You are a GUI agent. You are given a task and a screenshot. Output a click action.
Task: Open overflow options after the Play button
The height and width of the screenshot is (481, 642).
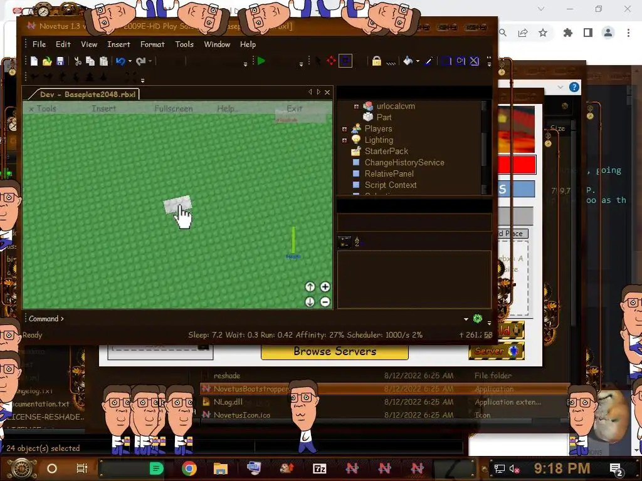302,65
